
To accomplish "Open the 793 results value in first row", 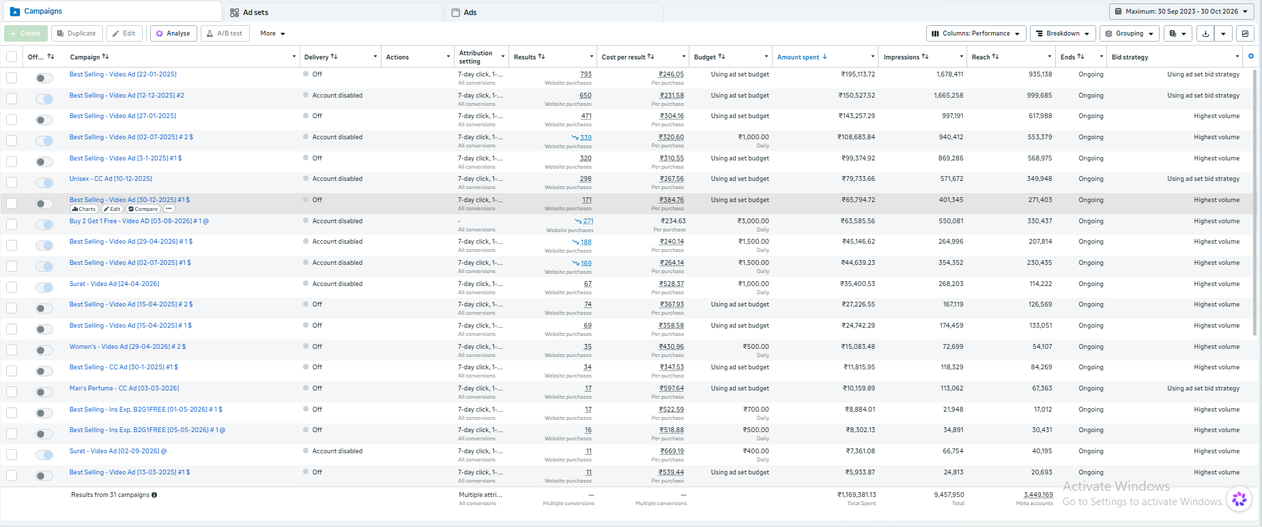I will 586,74.
